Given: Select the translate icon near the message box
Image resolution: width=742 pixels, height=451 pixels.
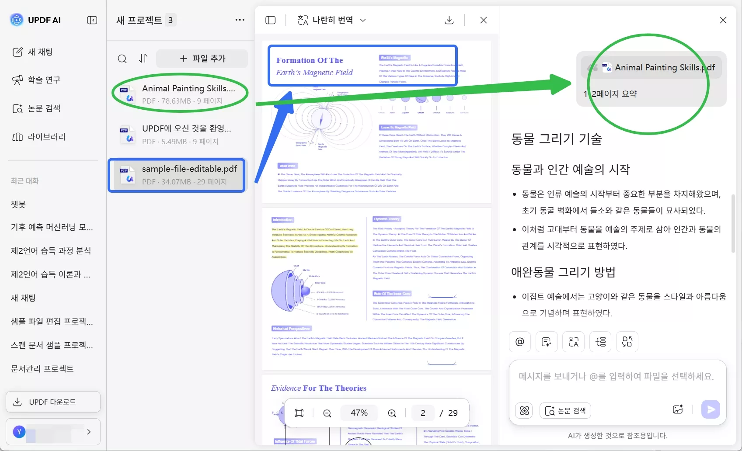Looking at the screenshot, I should point(573,342).
